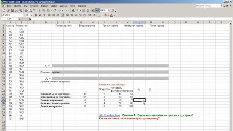The image size is (233, 131).
Task: Select cell G25 with value 60
Action: pyautogui.click(x=81, y=100)
